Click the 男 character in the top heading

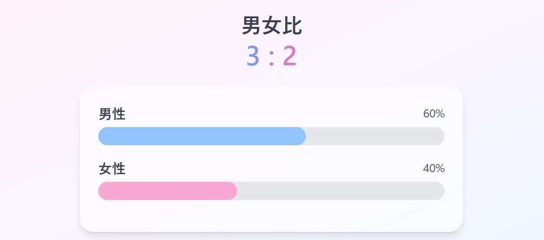click(x=252, y=26)
